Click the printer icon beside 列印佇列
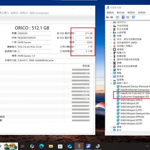The height and width of the screenshot is (150, 150). pos(114,22)
